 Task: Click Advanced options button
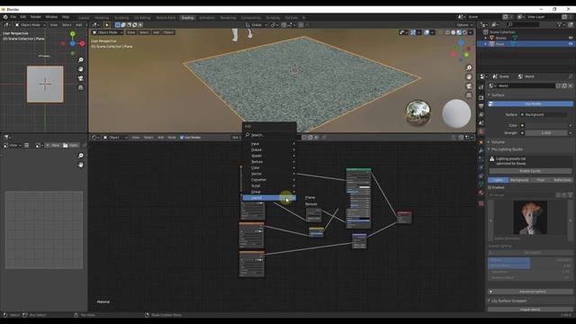530,292
